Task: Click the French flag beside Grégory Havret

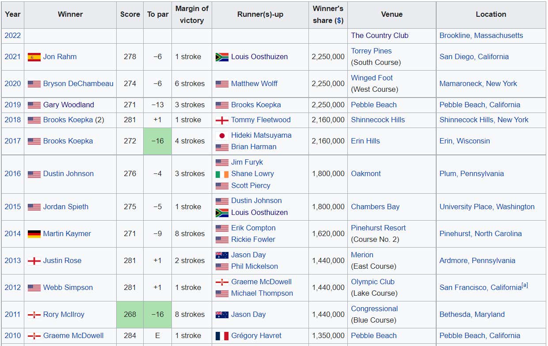Action: pos(222,336)
